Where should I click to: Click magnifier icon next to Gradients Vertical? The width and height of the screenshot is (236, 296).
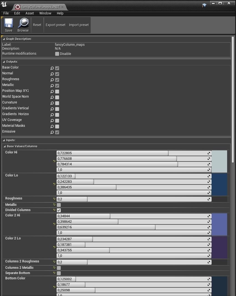(52, 109)
